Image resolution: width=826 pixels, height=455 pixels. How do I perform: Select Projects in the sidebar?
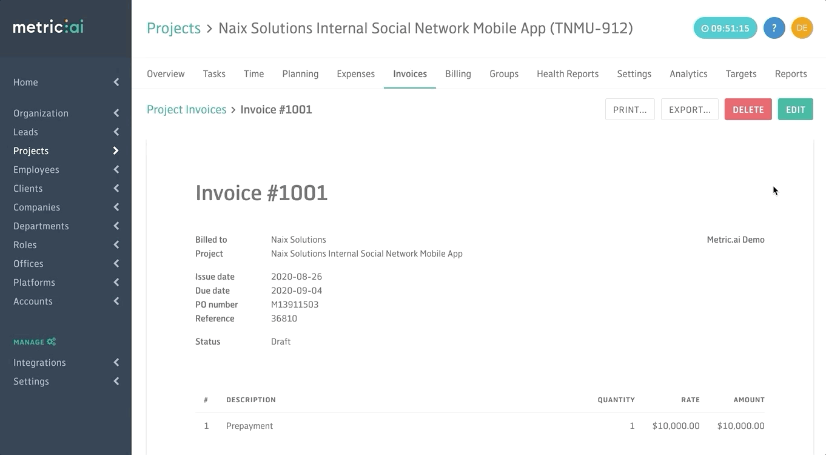[x=31, y=150]
